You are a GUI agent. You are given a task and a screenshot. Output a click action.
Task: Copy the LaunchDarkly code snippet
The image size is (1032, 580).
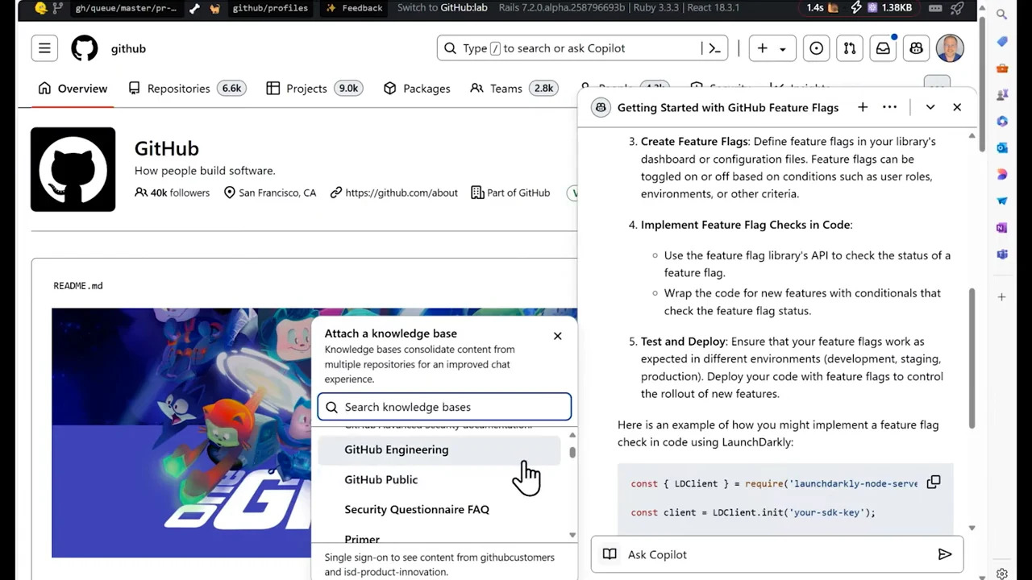click(934, 483)
